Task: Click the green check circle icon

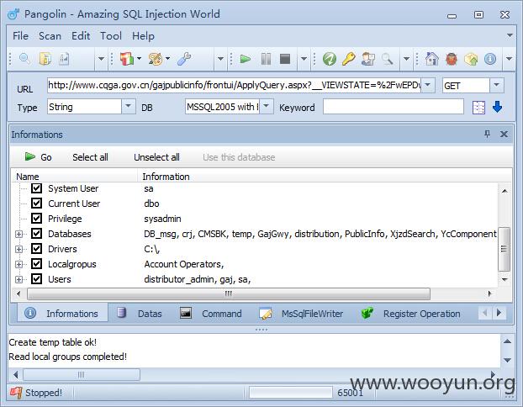Action: coord(330,59)
